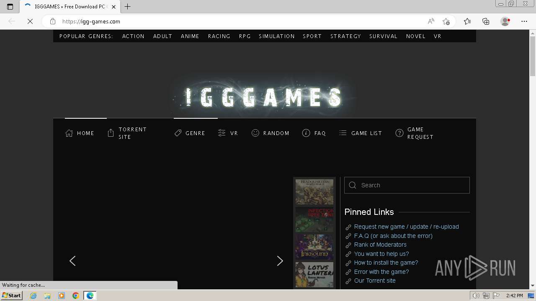Click You want to help us? link
The width and height of the screenshot is (536, 301).
coord(381,254)
